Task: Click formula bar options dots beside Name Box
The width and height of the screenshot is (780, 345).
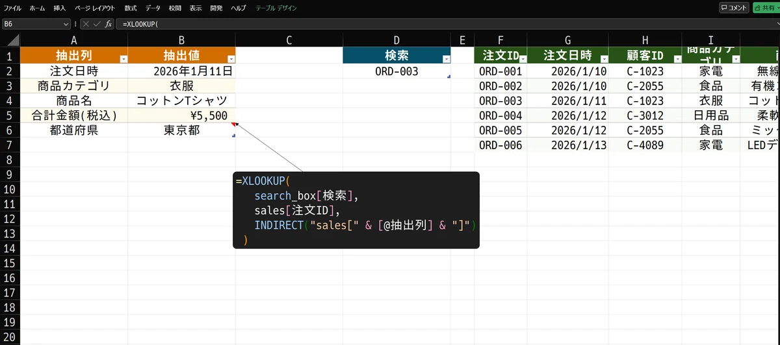Action: 75,24
